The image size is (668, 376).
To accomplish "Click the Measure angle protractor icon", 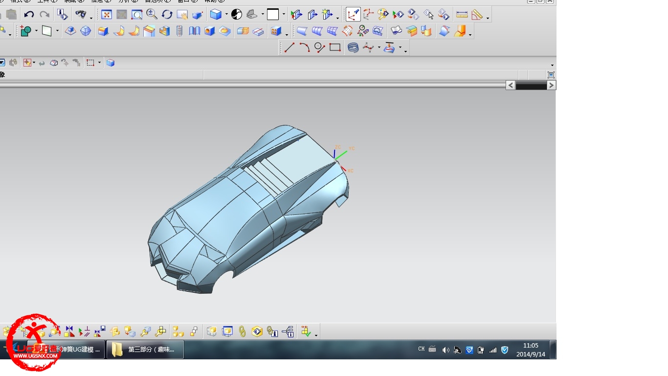I will [477, 14].
